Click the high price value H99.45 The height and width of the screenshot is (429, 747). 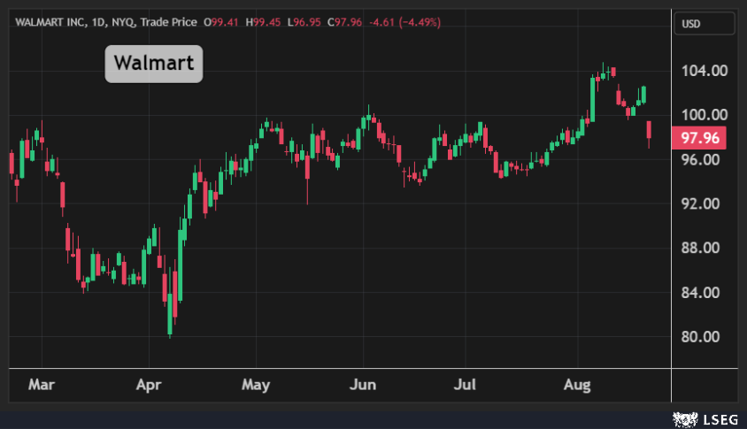coord(263,22)
